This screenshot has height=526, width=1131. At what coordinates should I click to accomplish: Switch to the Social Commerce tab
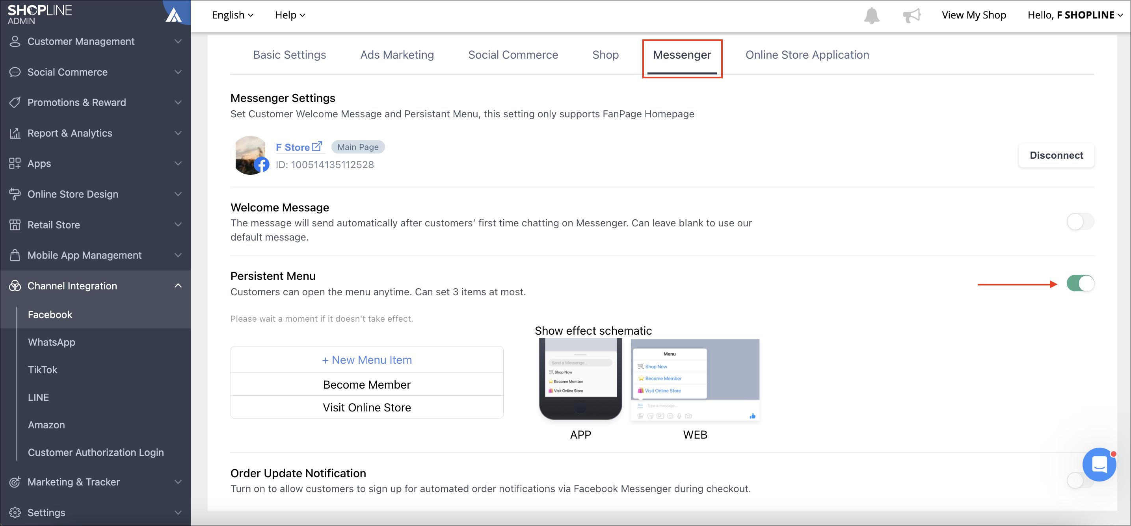[513, 54]
